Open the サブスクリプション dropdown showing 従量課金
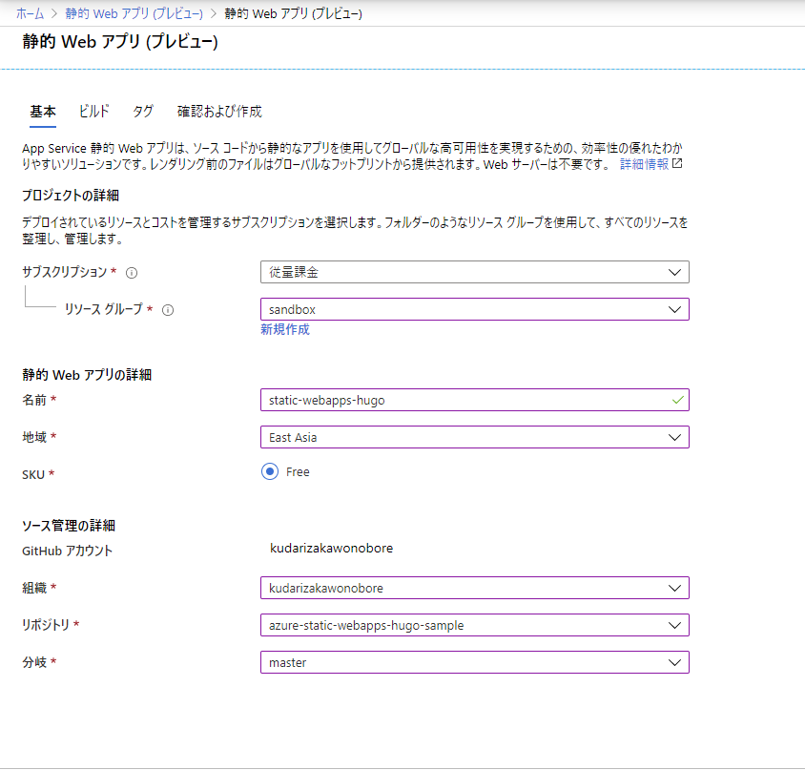The height and width of the screenshot is (770, 805). click(x=474, y=272)
